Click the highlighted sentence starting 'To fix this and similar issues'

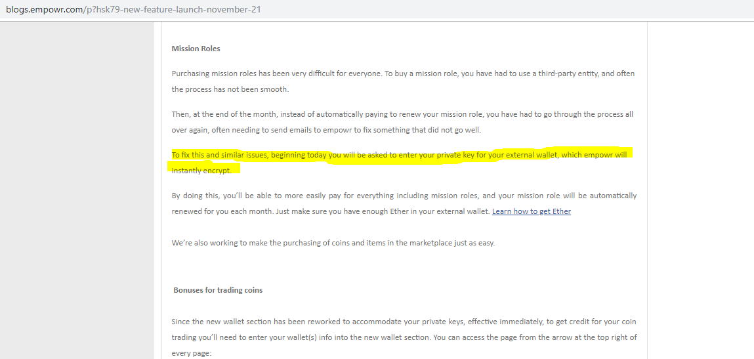pyautogui.click(x=399, y=162)
